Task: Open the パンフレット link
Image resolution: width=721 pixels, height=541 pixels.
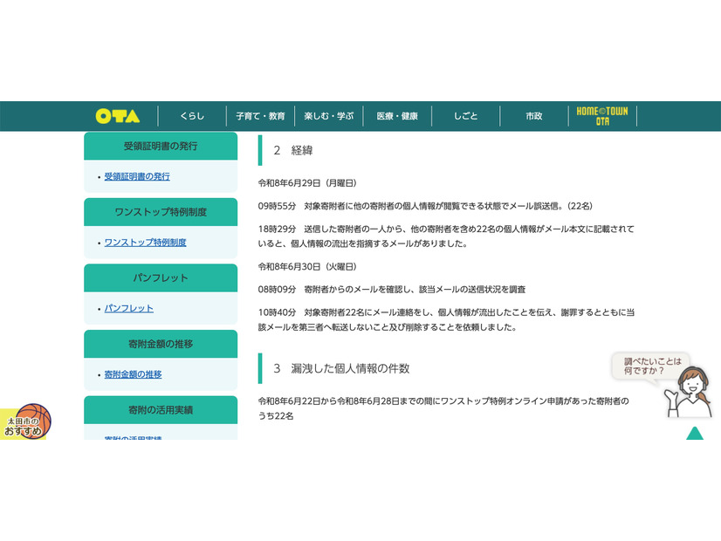Action: point(129,308)
